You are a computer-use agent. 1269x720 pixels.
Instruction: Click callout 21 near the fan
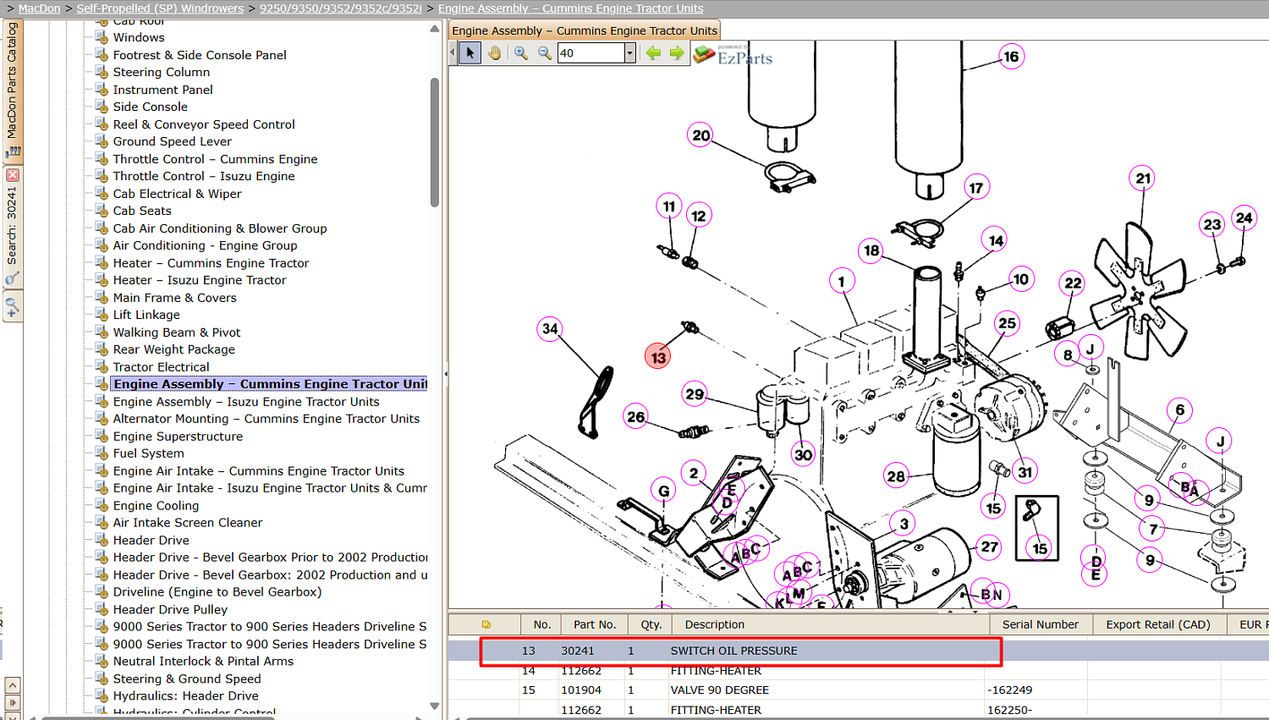click(x=1143, y=179)
